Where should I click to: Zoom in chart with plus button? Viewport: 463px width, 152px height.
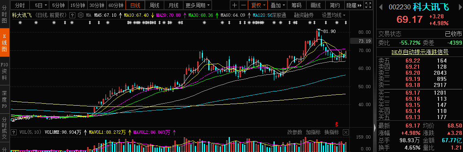click(x=234, y=5)
